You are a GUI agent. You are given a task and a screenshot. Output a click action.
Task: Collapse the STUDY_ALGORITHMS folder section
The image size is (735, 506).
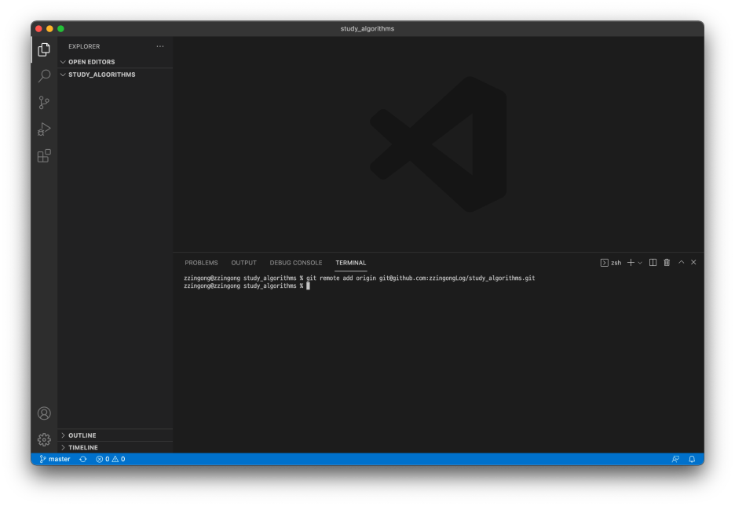click(x=115, y=75)
